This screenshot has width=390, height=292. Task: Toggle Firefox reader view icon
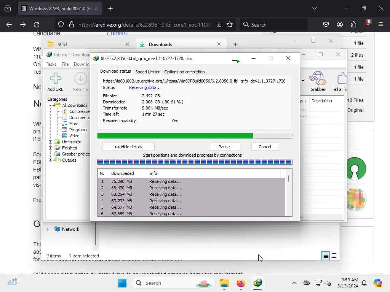tap(219, 24)
